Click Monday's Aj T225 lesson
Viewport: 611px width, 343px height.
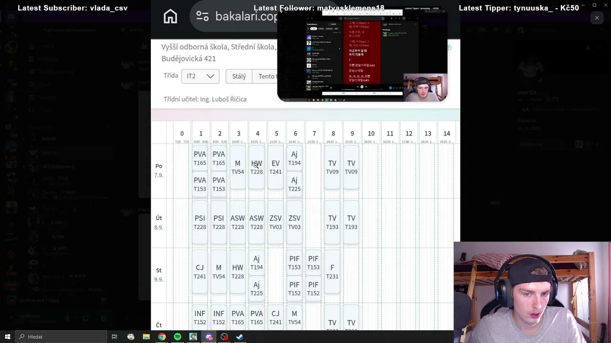tap(295, 184)
